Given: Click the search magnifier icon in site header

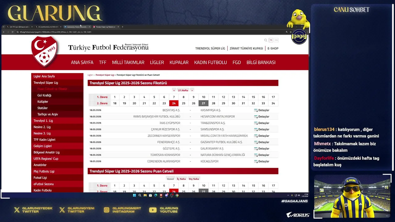Looking at the screenshot, I should pos(265,40).
